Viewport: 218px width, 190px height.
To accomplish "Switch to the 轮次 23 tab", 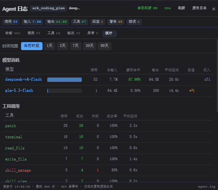I will coord(73,33).
